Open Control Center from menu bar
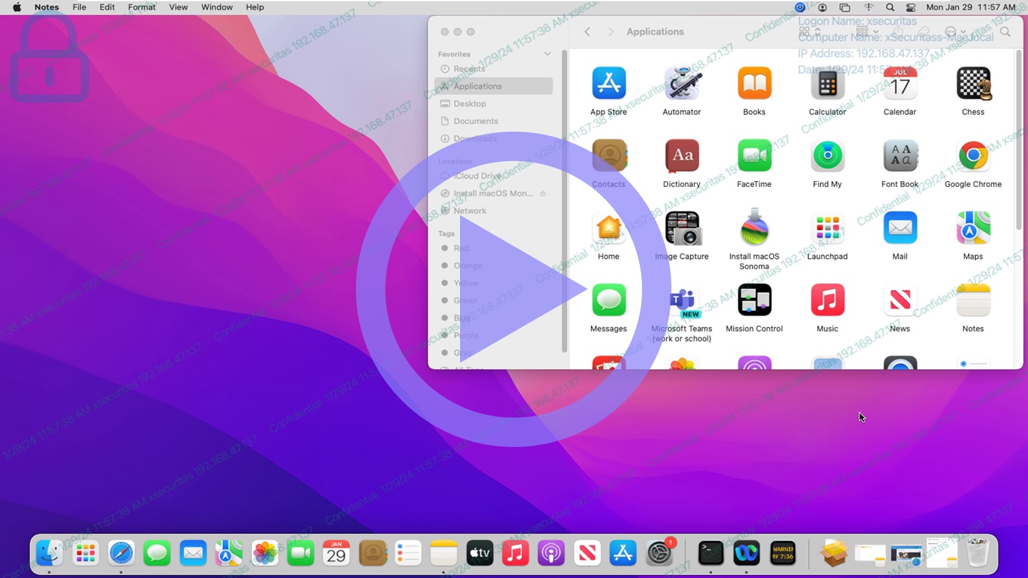 [x=910, y=7]
